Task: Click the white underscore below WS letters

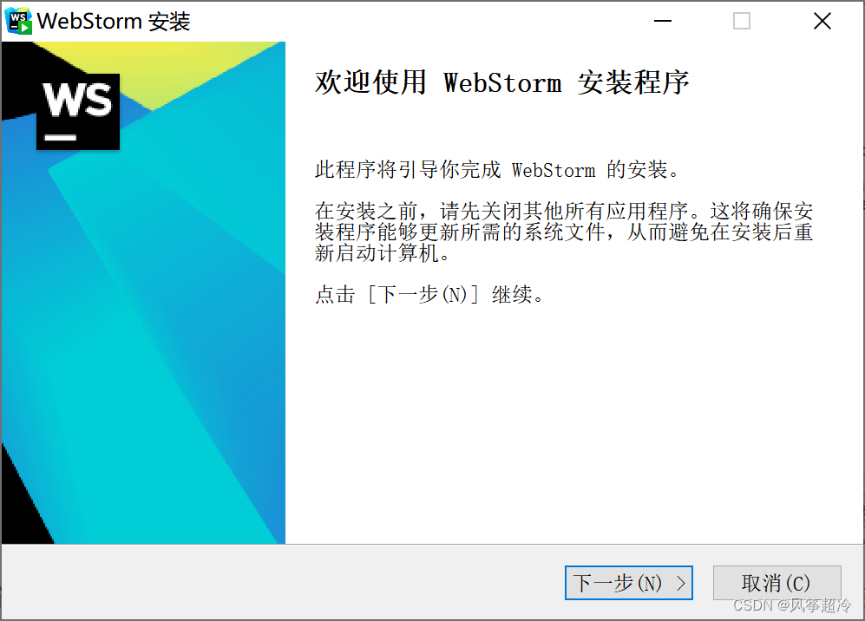Action: 60,137
